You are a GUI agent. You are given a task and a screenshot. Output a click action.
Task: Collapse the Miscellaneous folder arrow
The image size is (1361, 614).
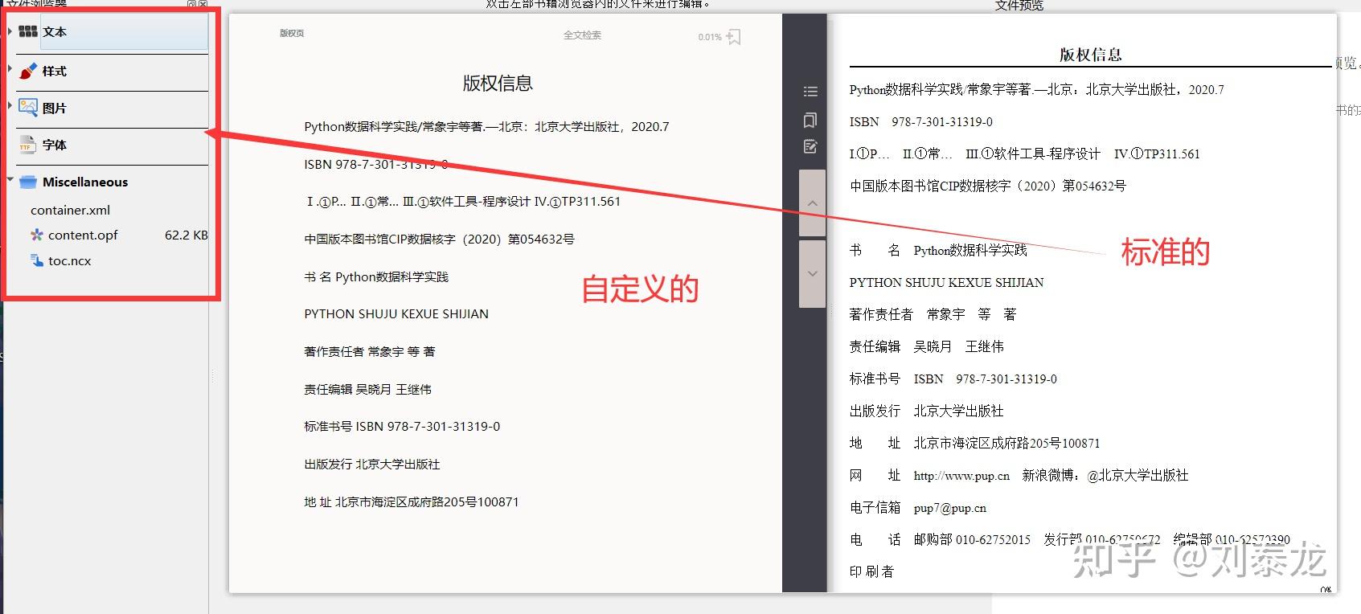pos(10,181)
